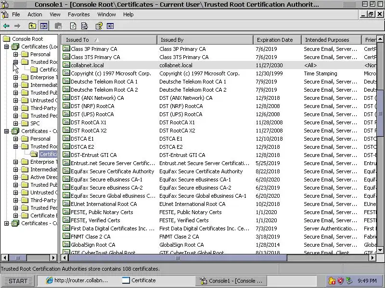Click the Back arrow toolbar icon
This screenshot has height=288, width=385.
[x=6, y=26]
